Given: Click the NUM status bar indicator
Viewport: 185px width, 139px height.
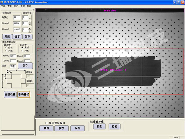Looking at the screenshot, I should coord(176,137).
